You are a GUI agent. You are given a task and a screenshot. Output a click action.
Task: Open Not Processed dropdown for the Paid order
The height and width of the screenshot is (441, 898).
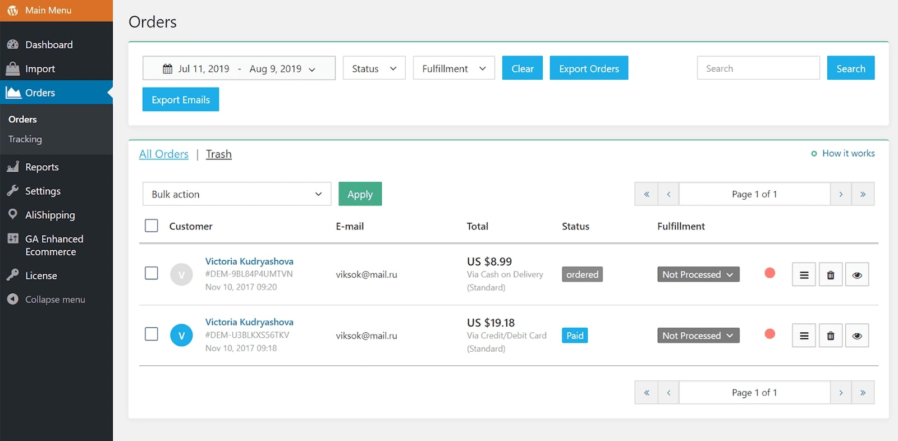click(x=698, y=336)
